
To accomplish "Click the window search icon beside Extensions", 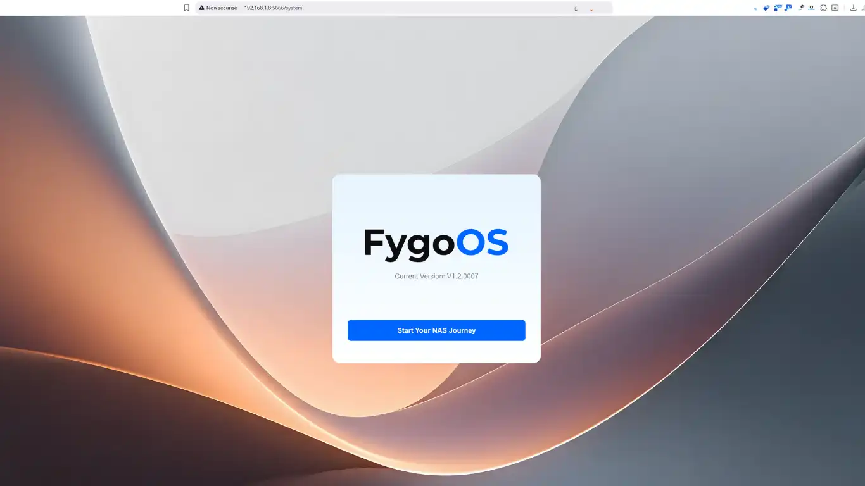I will click(x=835, y=8).
